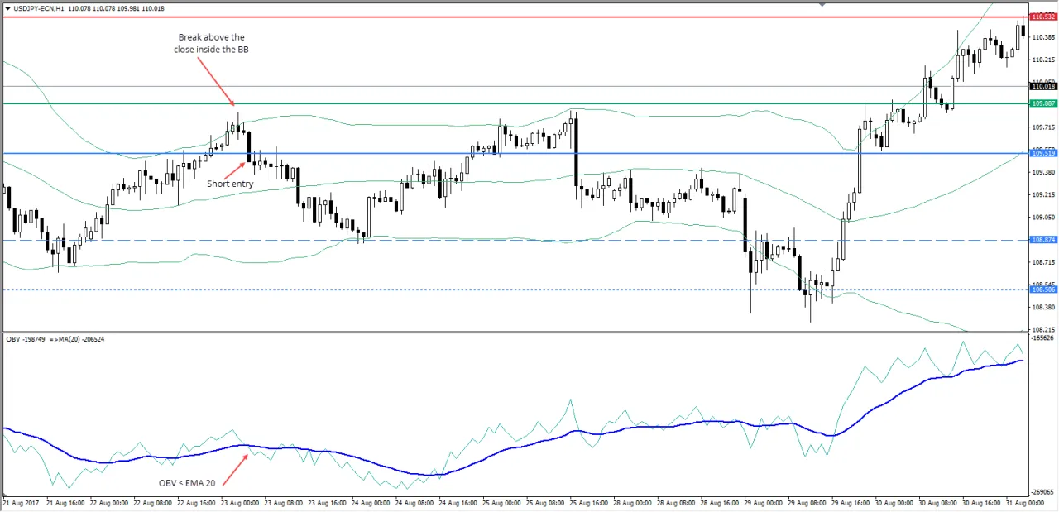Click the 21 Aug 16:00 time label
Image resolution: width=1059 pixels, height=512 pixels.
[x=65, y=502]
